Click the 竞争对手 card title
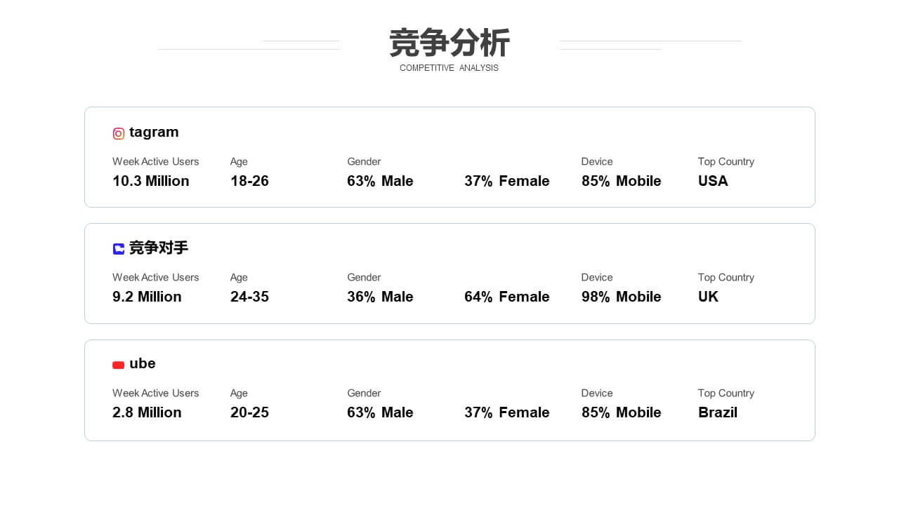Viewport: 899px width, 505px height. pyautogui.click(x=159, y=248)
